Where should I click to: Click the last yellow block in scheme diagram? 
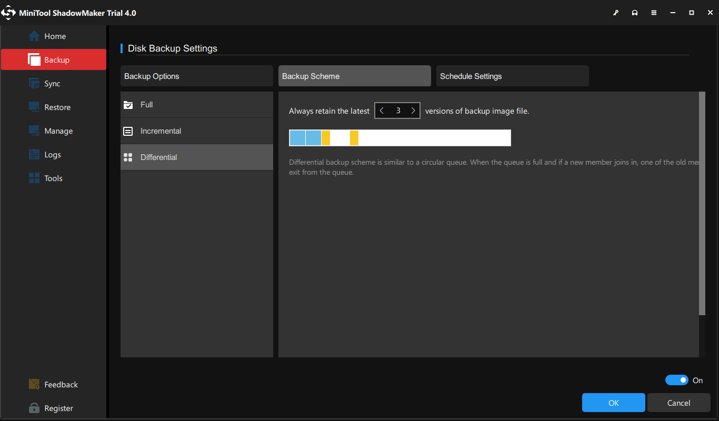(x=354, y=138)
